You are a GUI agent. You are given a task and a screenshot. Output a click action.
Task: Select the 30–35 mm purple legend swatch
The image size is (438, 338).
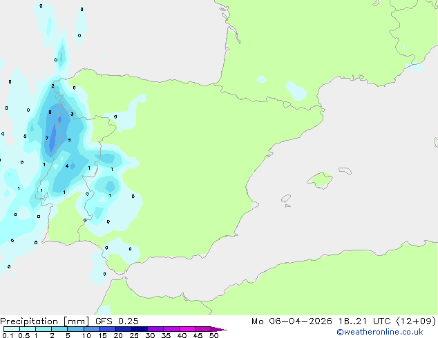[155, 329]
